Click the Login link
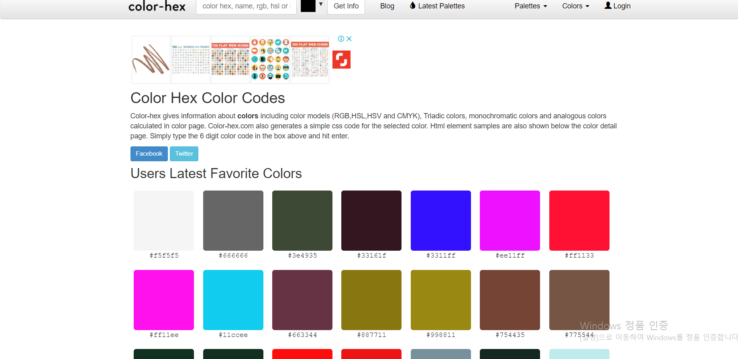The image size is (738, 359). tap(618, 6)
